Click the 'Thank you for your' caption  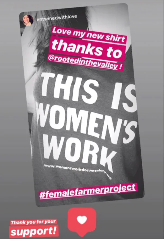point(33,222)
